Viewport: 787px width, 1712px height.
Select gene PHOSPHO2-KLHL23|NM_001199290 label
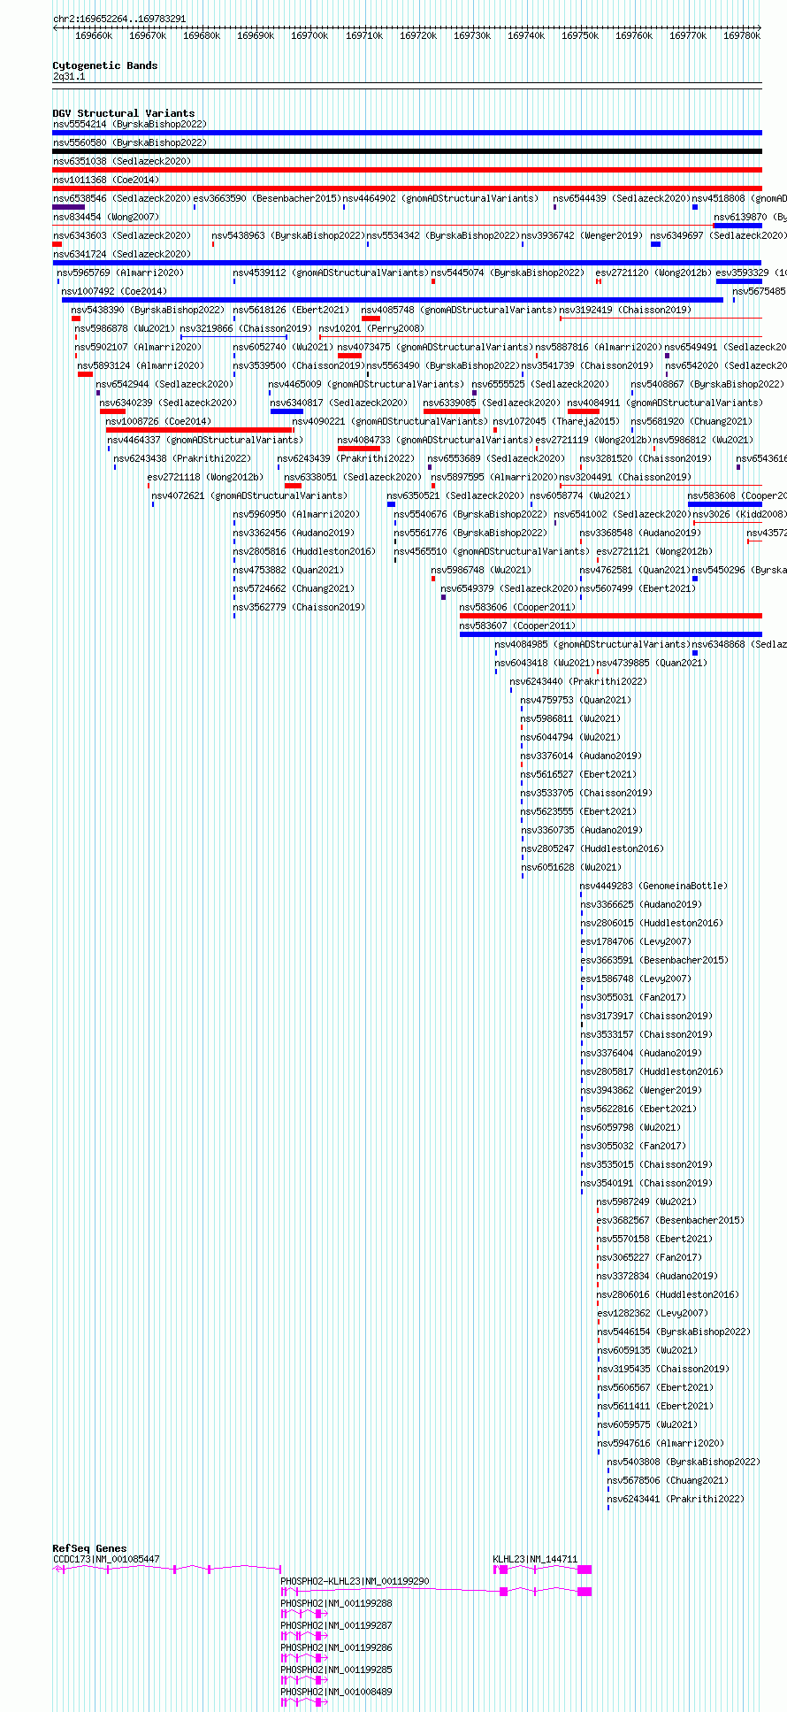pos(355,1581)
